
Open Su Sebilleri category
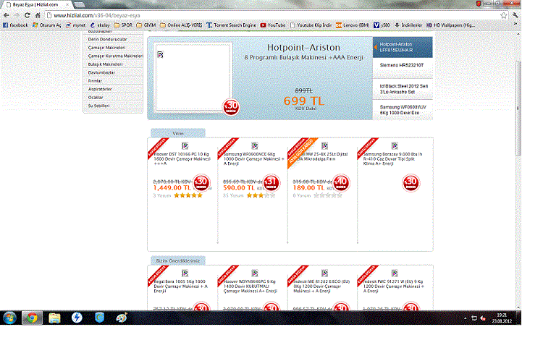[113, 106]
